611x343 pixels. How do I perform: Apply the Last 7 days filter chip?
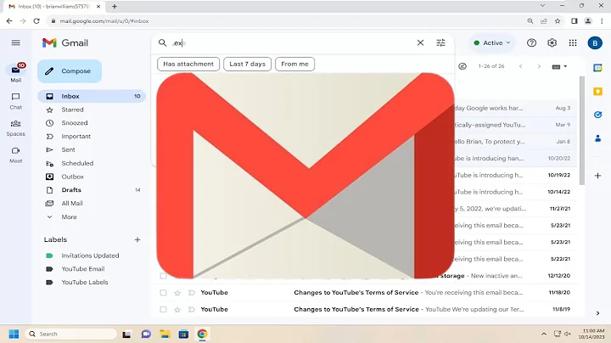[x=247, y=65]
